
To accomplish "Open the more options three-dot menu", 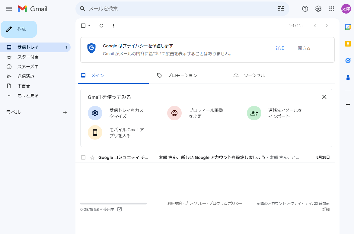I will coord(113,26).
